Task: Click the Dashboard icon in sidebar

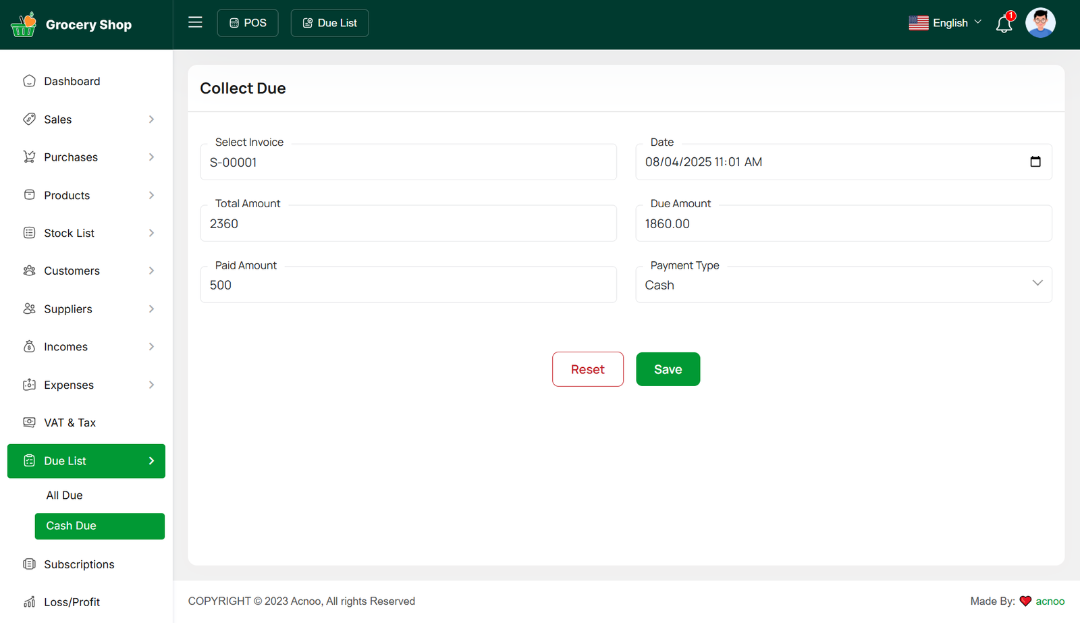Action: tap(29, 81)
